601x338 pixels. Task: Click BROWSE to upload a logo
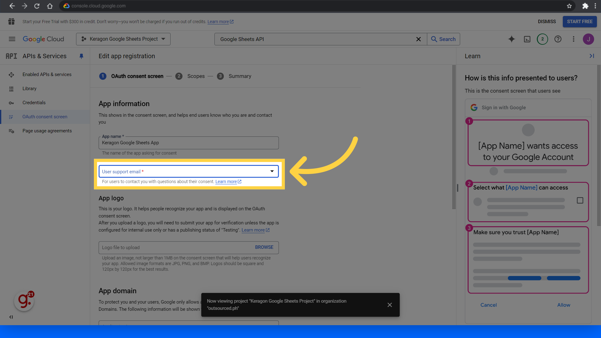coord(264,247)
